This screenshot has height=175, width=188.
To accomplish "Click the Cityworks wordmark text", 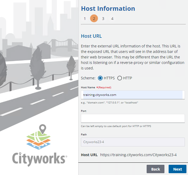I will 40,159.
